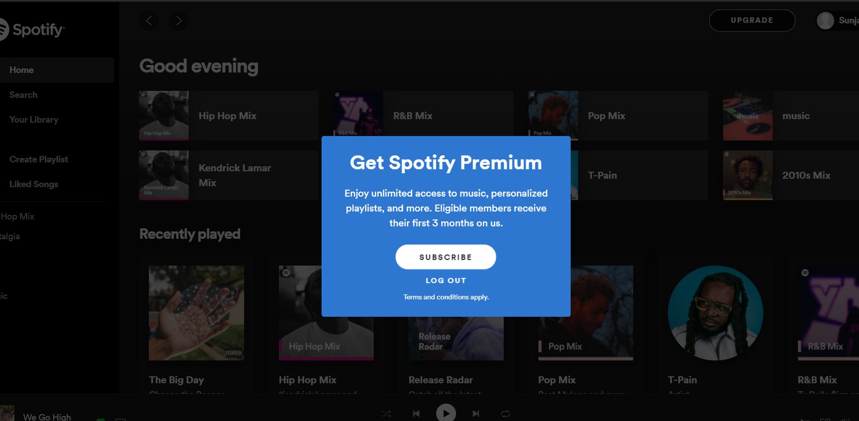Open Liked Songs in the sidebar
Image resolution: width=859 pixels, height=421 pixels.
tap(34, 184)
